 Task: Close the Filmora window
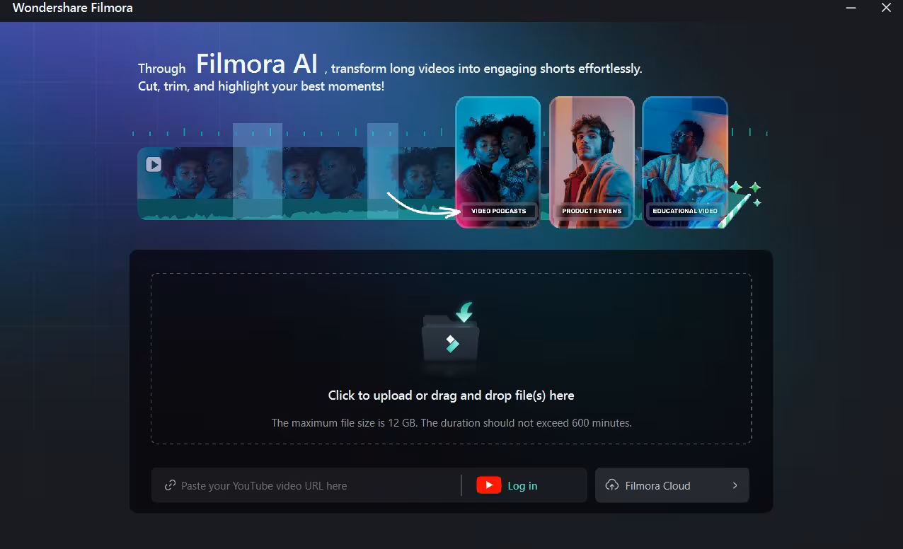(x=886, y=8)
